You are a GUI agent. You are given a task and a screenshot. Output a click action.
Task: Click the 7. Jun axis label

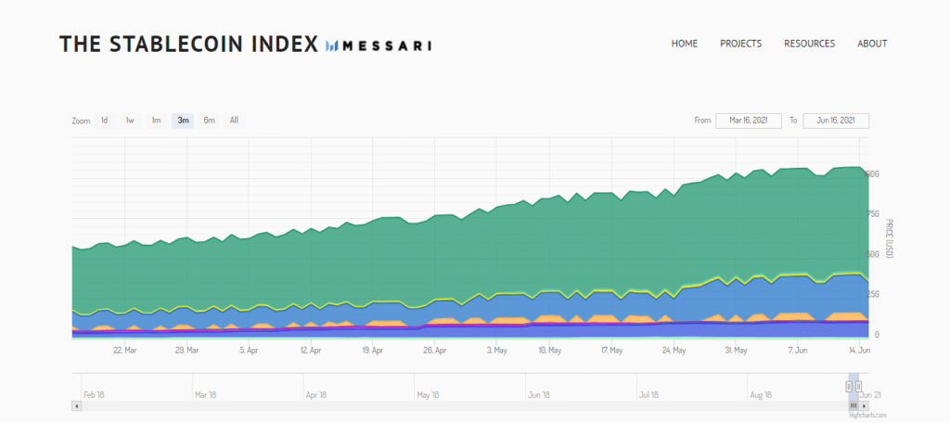pyautogui.click(x=798, y=351)
